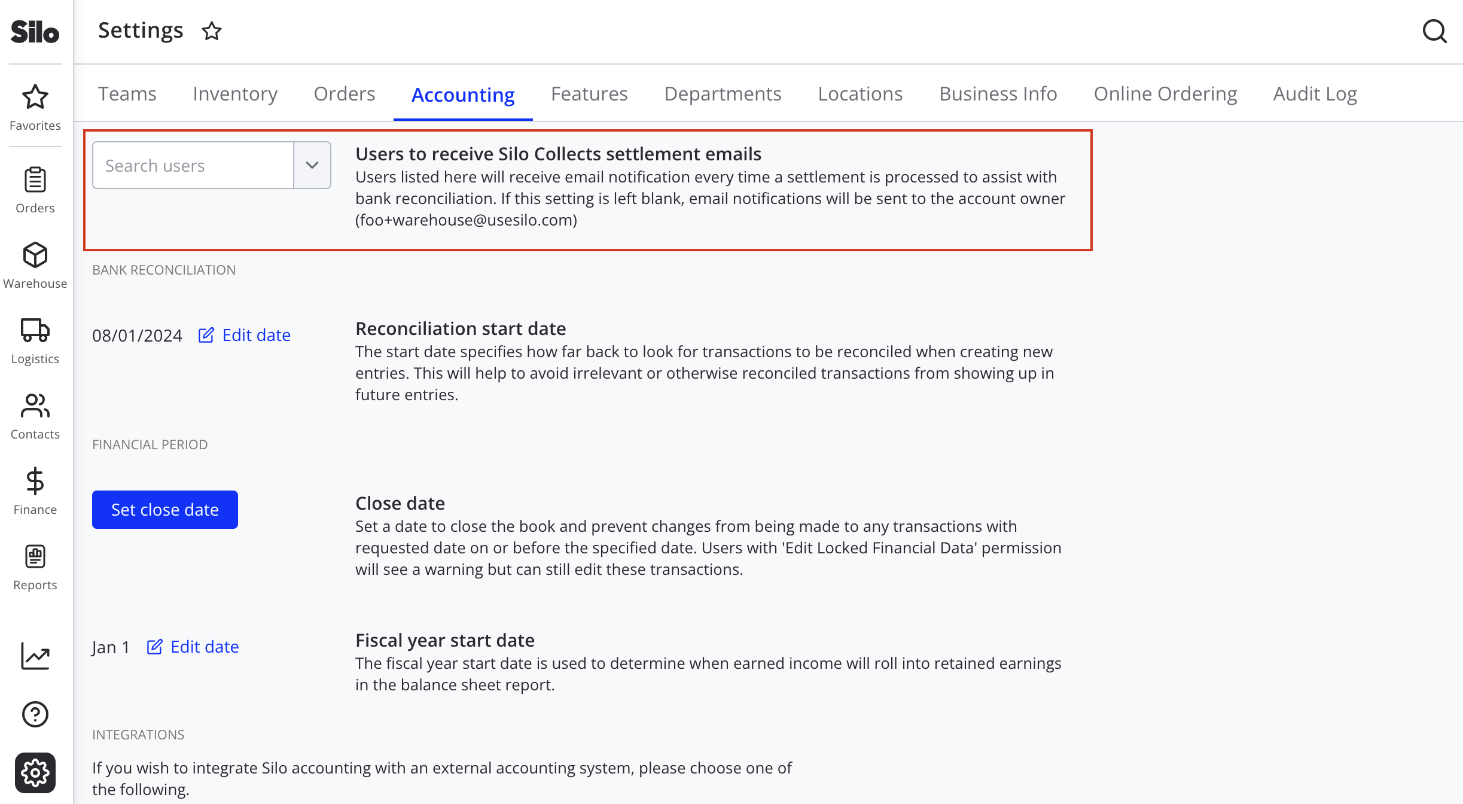Viewport: 1463px width, 804px height.
Task: Switch to the Audit Log tab
Action: 1315,94
